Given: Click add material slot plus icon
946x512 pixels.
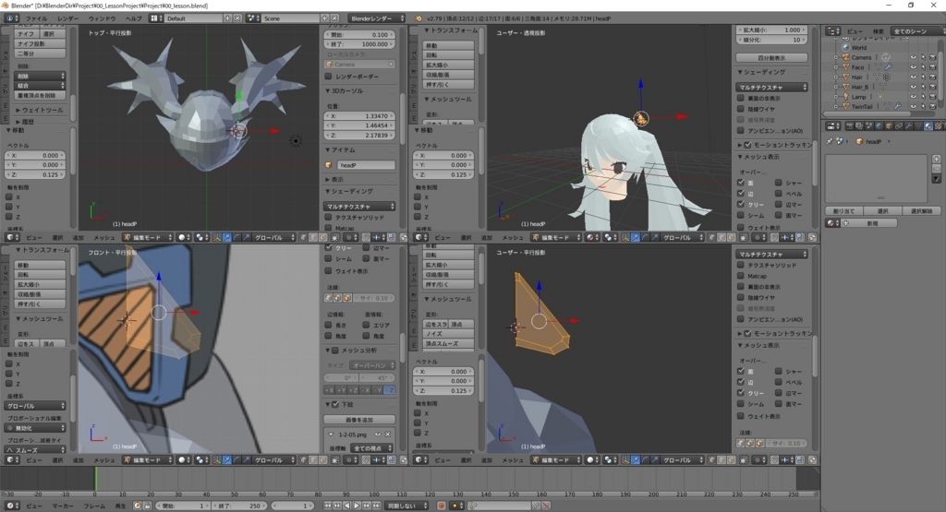Looking at the screenshot, I should pyautogui.click(x=937, y=159).
